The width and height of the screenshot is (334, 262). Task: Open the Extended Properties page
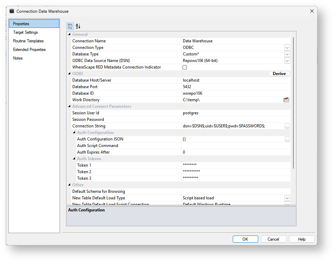point(29,50)
